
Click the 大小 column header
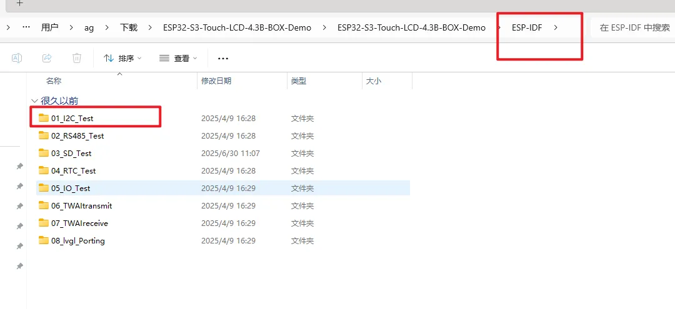coord(373,81)
